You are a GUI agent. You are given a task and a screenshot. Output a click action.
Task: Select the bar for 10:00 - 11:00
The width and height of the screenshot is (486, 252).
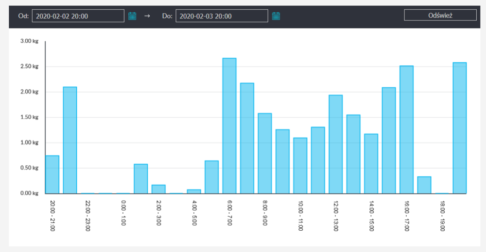pyautogui.click(x=300, y=166)
